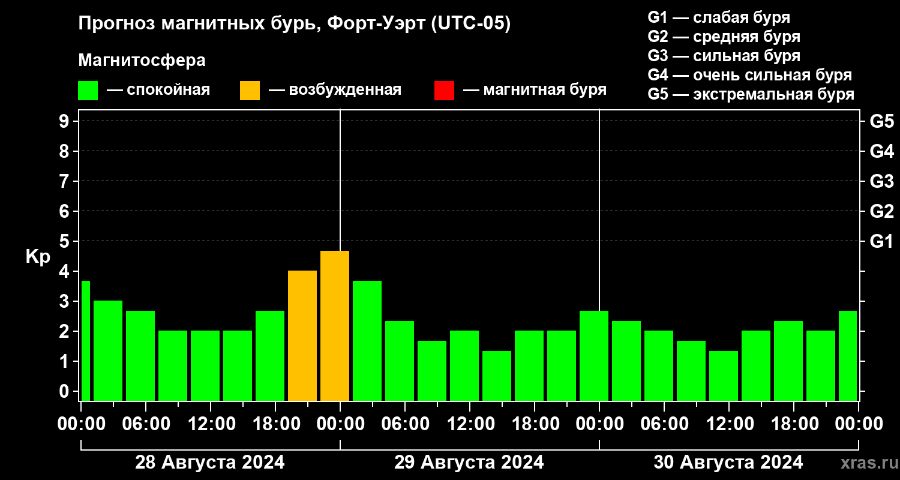Click the '06:00' time label under 30 August
900x480 pixels.
point(665,424)
